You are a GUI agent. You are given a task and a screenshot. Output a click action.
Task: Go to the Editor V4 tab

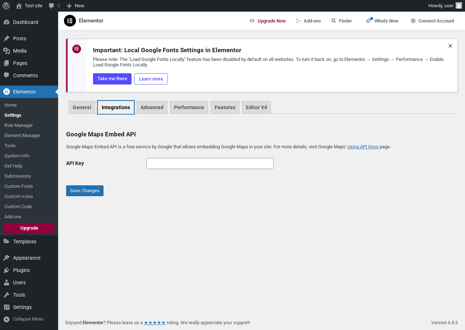pos(256,107)
